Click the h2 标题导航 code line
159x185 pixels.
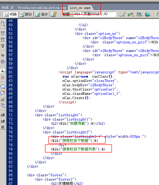(x=78, y=124)
